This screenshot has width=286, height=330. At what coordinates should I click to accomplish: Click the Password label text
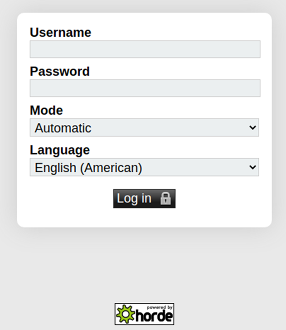pyautogui.click(x=60, y=71)
